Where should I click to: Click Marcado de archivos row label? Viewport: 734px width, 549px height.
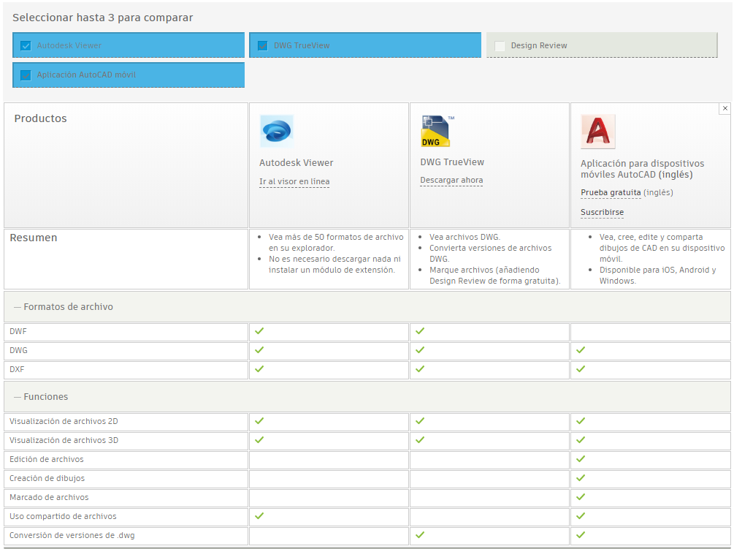pos(49,498)
